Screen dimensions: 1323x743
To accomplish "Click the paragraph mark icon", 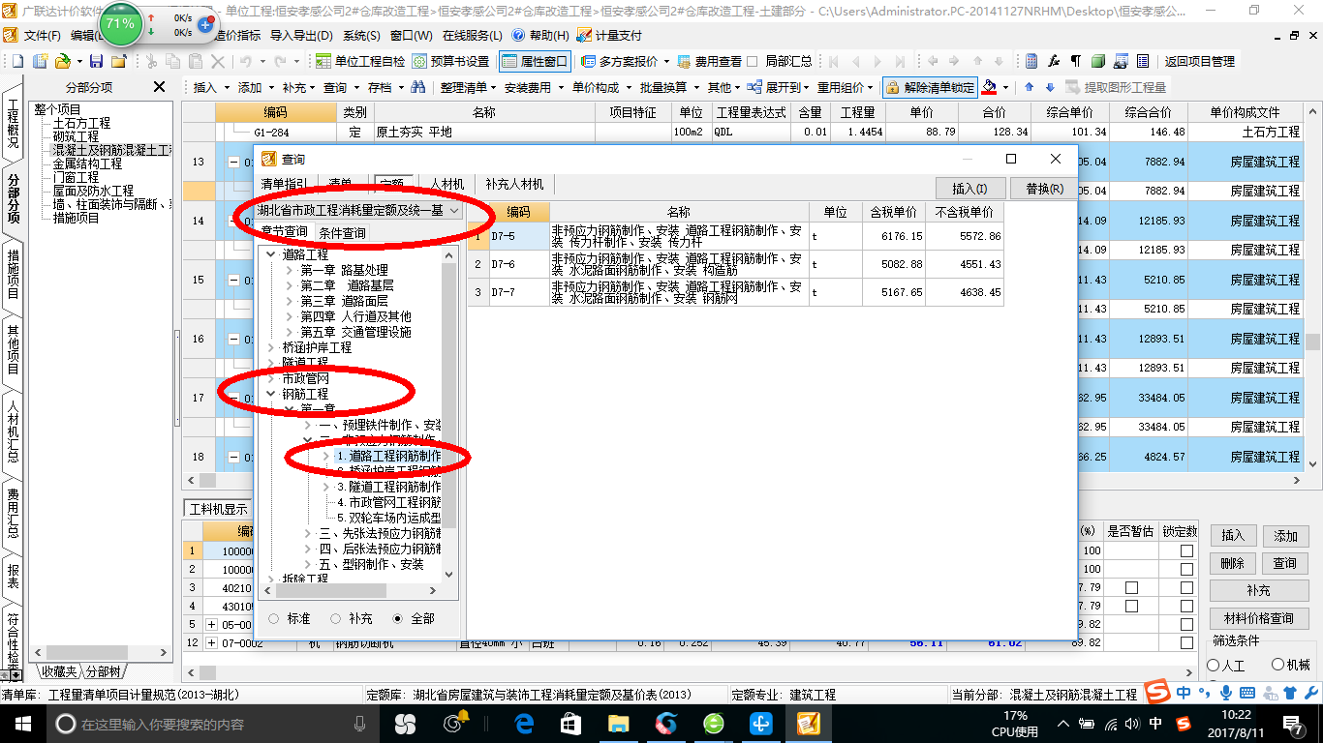I will [x=1075, y=61].
